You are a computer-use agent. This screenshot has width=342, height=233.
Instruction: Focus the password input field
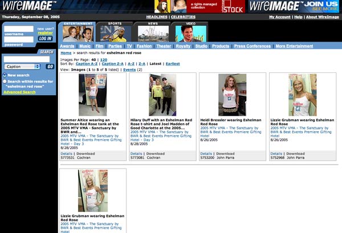pyautogui.click(x=19, y=39)
